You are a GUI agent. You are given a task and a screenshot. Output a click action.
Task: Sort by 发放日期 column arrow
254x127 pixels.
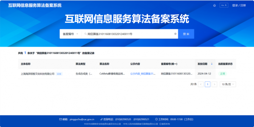[212, 64]
